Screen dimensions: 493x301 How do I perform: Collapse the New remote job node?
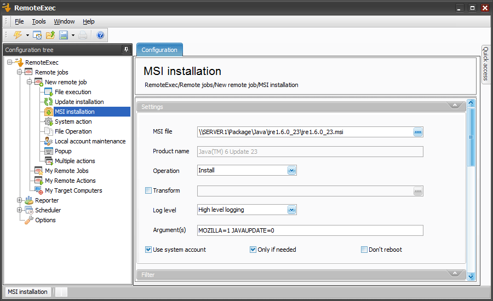click(30, 82)
